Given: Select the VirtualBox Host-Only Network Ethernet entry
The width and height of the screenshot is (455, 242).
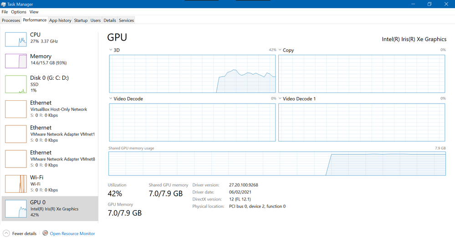Looking at the screenshot, I should pyautogui.click(x=50, y=109).
